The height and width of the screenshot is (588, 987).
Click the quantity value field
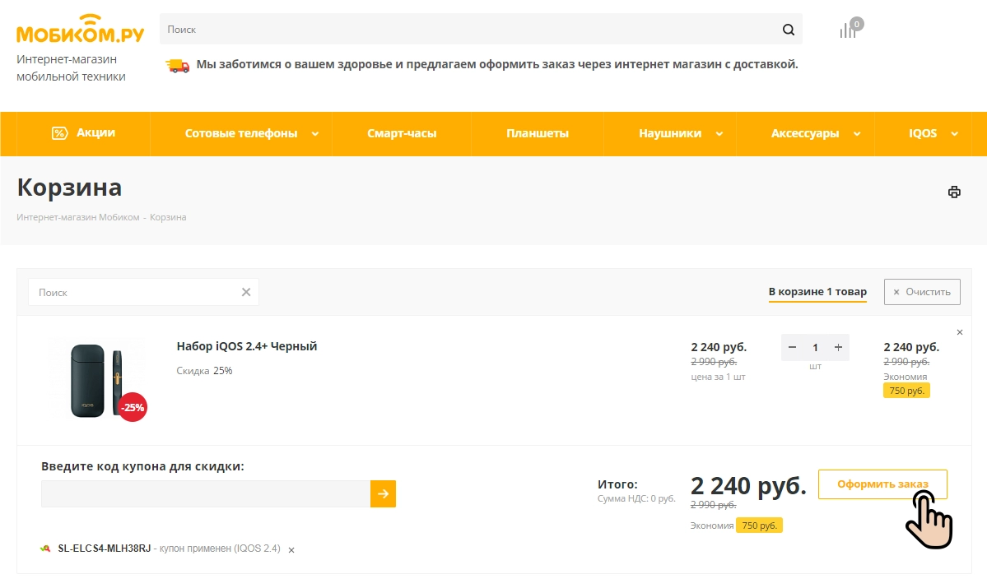point(815,347)
